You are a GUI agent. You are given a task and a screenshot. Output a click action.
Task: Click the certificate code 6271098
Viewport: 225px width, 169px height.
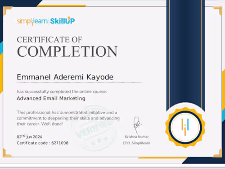(x=60, y=143)
